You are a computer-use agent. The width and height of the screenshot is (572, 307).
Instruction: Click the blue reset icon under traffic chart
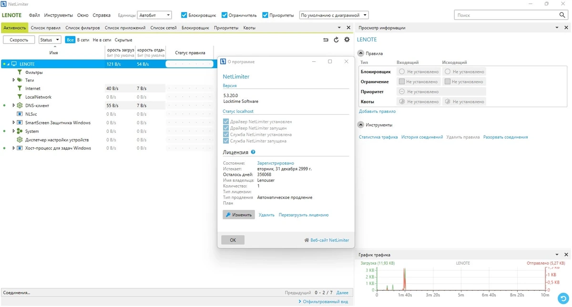pos(563,298)
